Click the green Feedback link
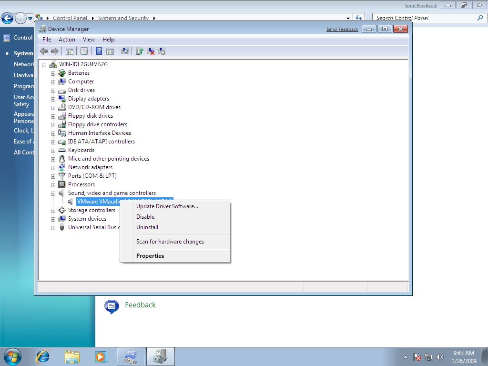Image resolution: width=488 pixels, height=366 pixels. click(x=141, y=305)
